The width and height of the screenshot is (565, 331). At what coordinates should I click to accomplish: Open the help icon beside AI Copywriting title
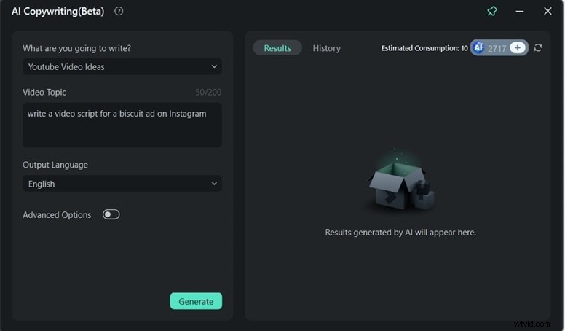click(119, 11)
